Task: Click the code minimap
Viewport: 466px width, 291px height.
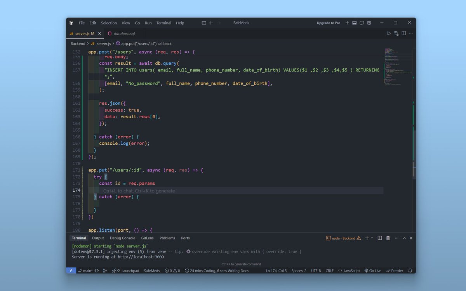Action: coord(398,66)
